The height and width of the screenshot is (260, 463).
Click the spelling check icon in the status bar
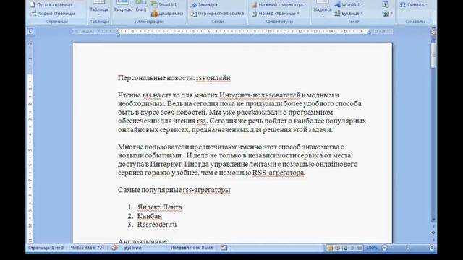pos(114,248)
